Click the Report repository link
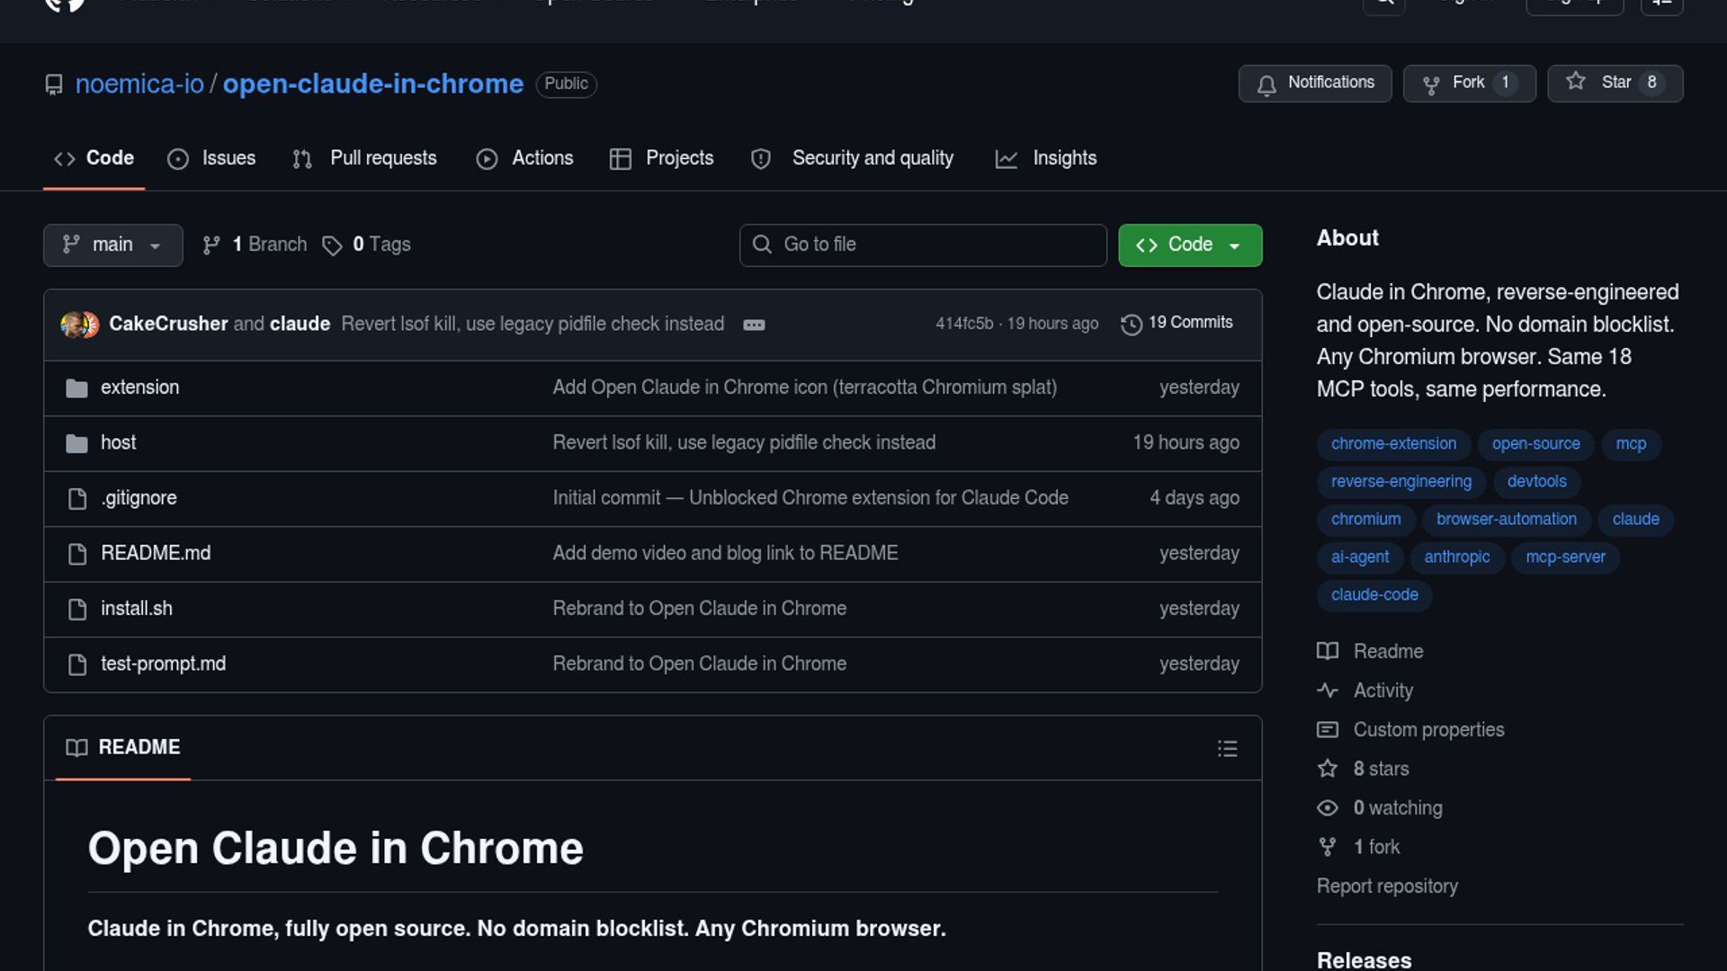Image resolution: width=1727 pixels, height=971 pixels. [x=1386, y=886]
